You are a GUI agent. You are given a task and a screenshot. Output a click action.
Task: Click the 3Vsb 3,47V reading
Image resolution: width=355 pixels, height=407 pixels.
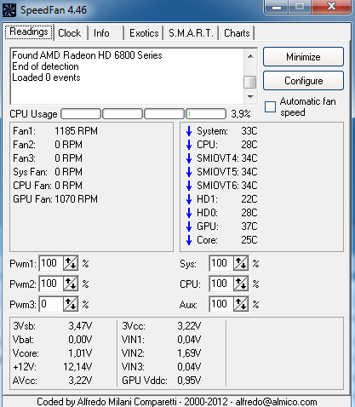[x=53, y=326]
